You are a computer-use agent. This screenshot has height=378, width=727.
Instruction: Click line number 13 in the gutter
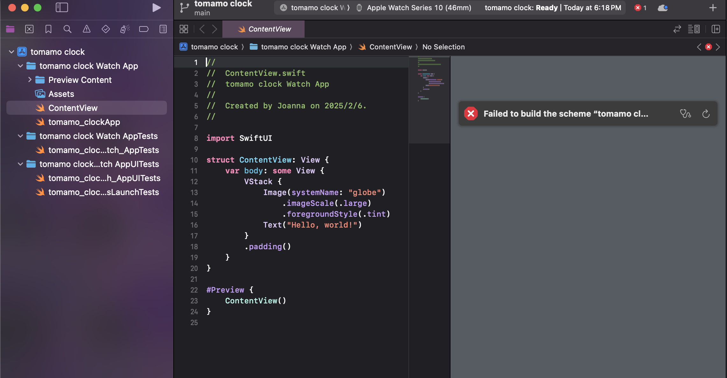coord(194,193)
